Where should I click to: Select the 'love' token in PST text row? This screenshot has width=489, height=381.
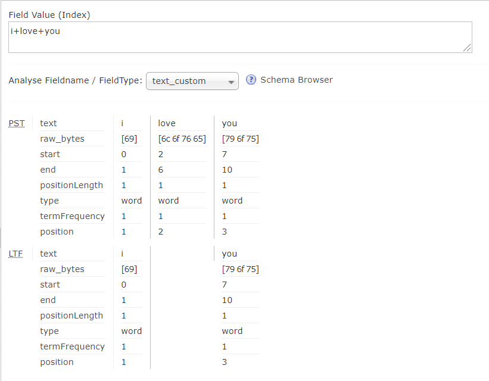tap(167, 123)
